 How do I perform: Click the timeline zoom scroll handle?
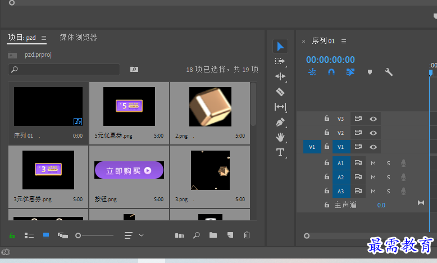tap(307, 236)
